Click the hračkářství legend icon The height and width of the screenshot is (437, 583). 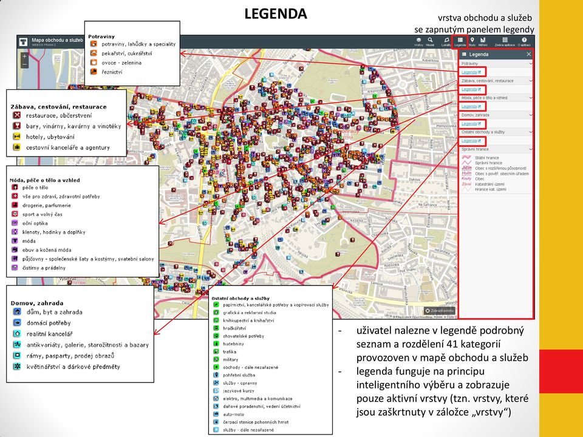216,328
